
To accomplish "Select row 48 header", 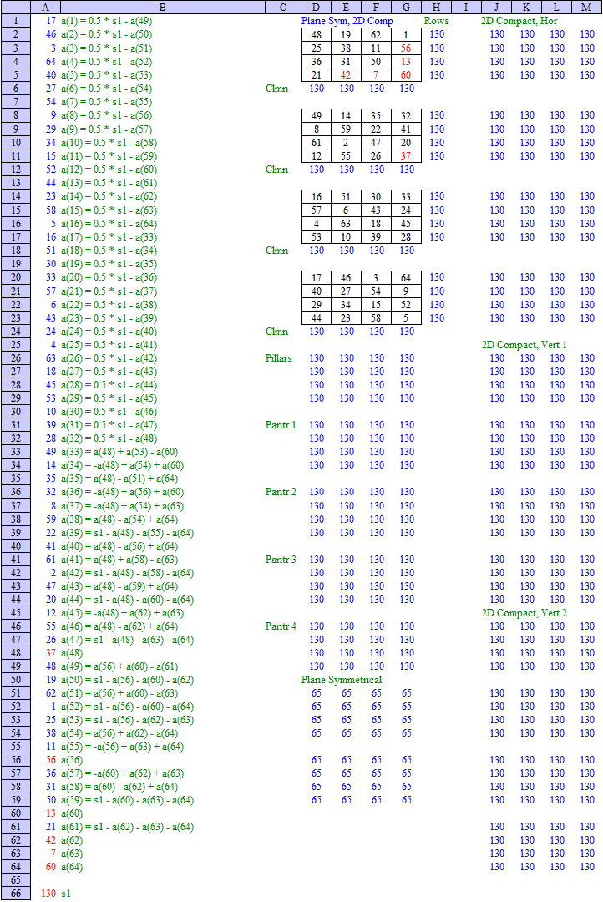I will [x=16, y=653].
